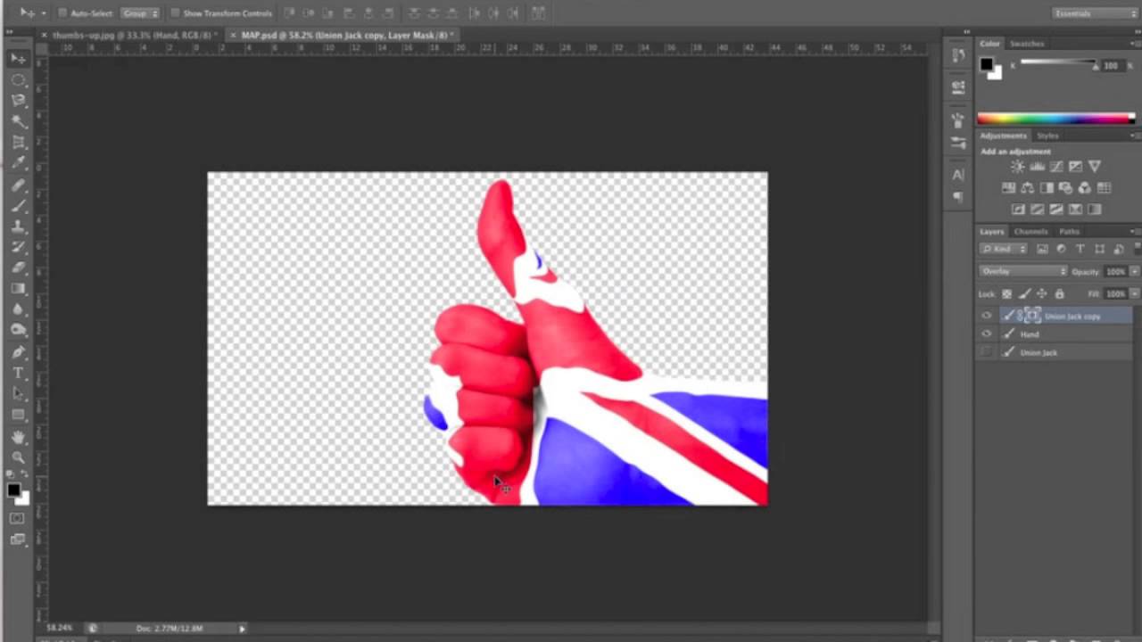Viewport: 1142px width, 642px height.
Task: Open the tool preset picker arrow
Action: coord(43,13)
